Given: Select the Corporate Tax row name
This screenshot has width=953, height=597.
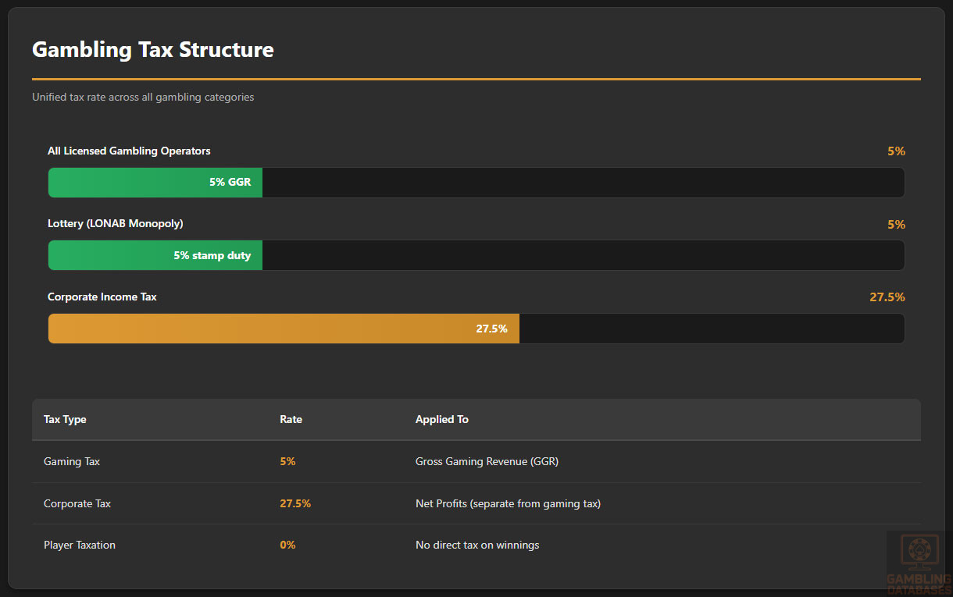Looking at the screenshot, I should click(77, 504).
